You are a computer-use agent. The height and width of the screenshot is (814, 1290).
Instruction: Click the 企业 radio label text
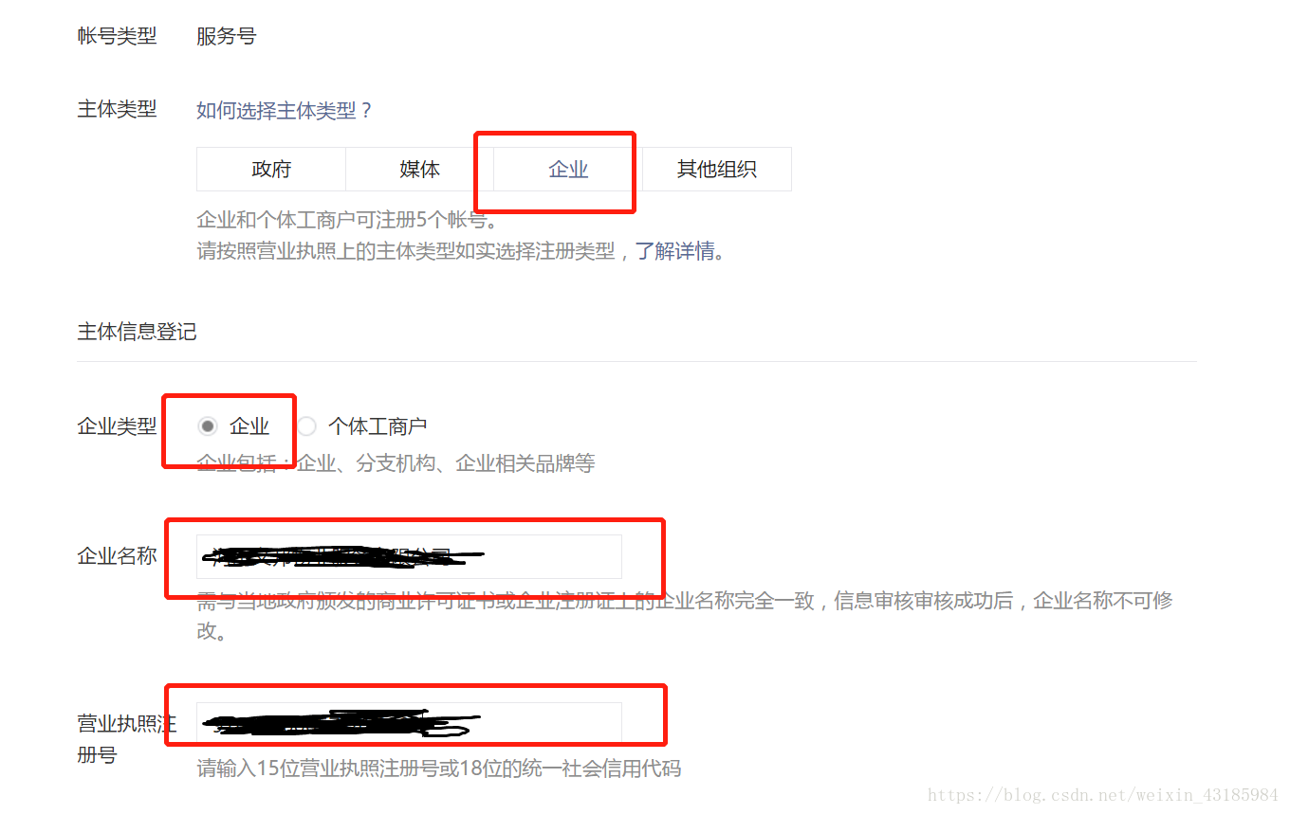(249, 426)
